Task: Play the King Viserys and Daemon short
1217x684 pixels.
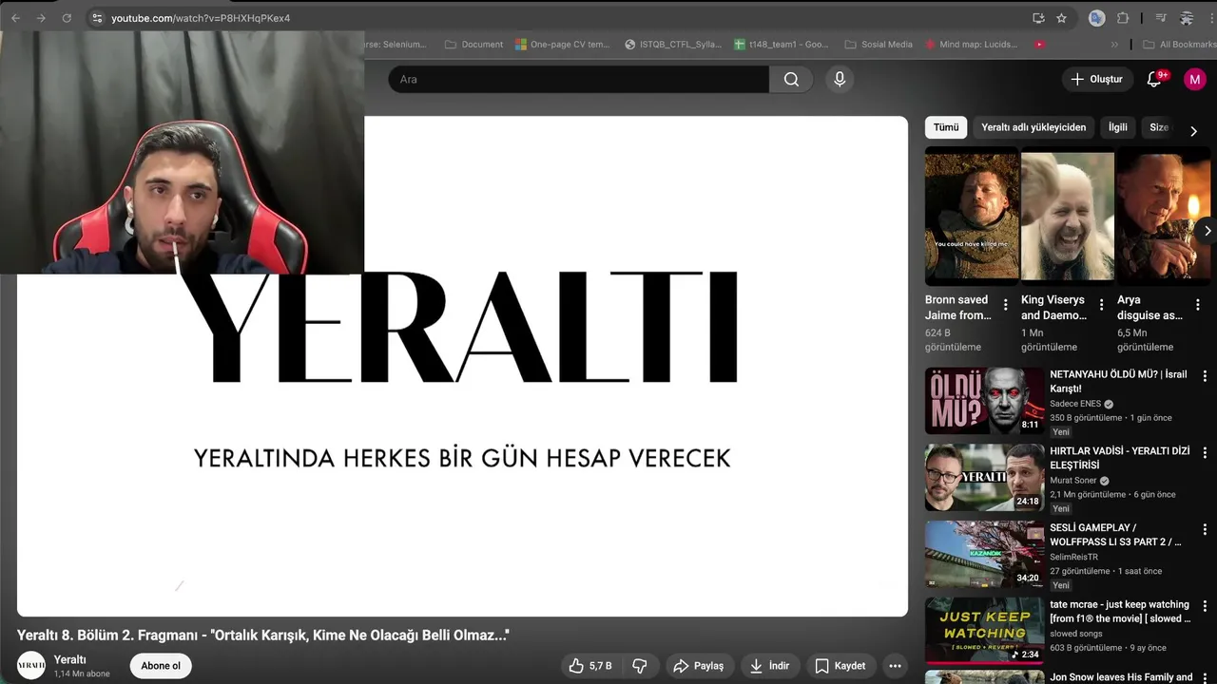Action: click(x=1068, y=217)
